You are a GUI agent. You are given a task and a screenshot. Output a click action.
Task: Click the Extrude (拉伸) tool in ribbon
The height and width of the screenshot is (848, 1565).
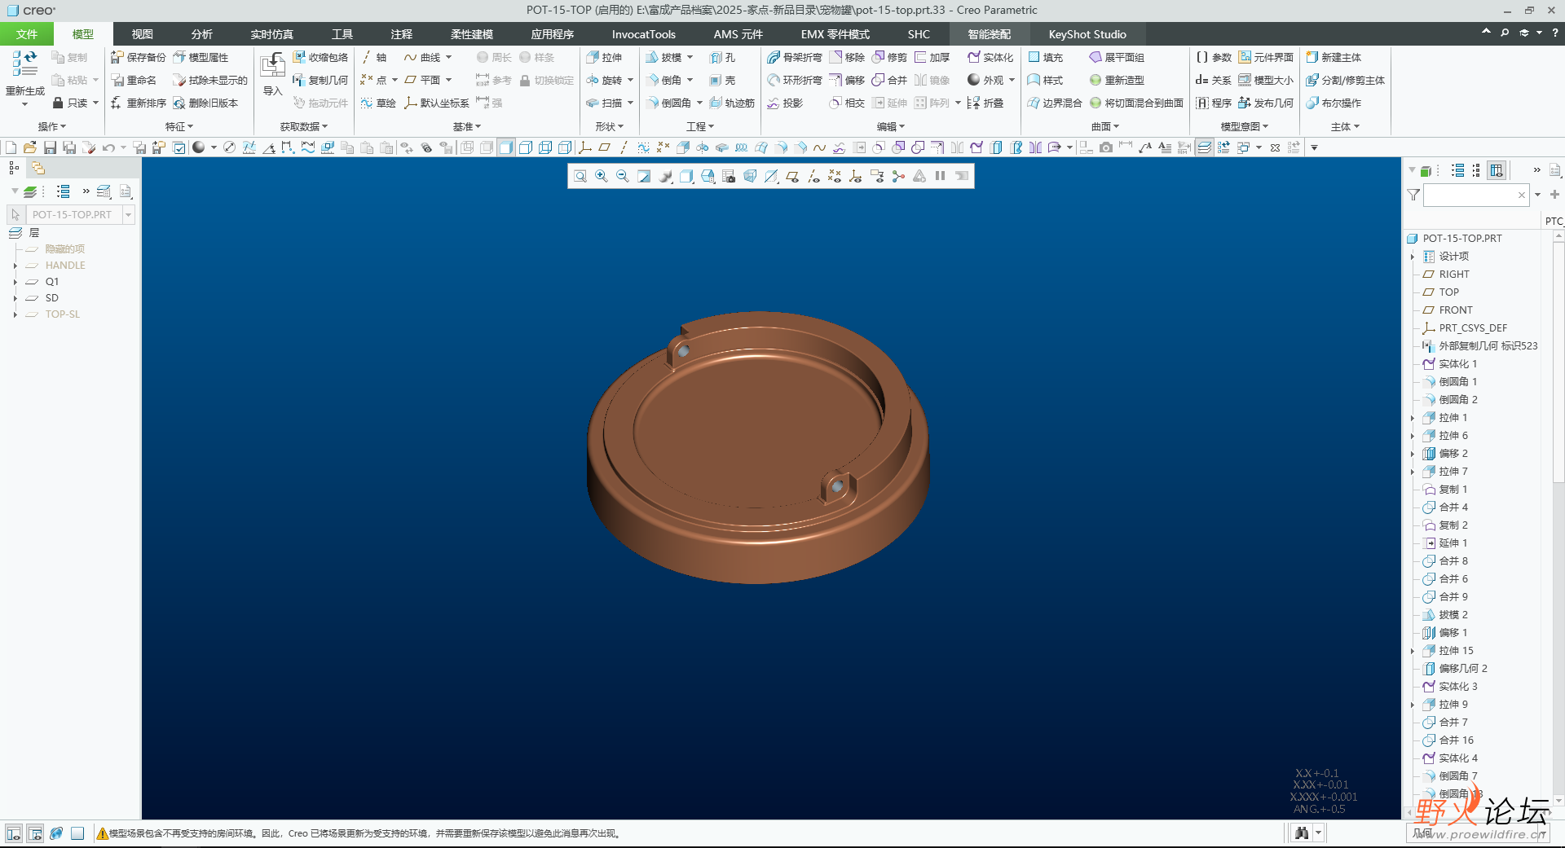[x=604, y=57]
